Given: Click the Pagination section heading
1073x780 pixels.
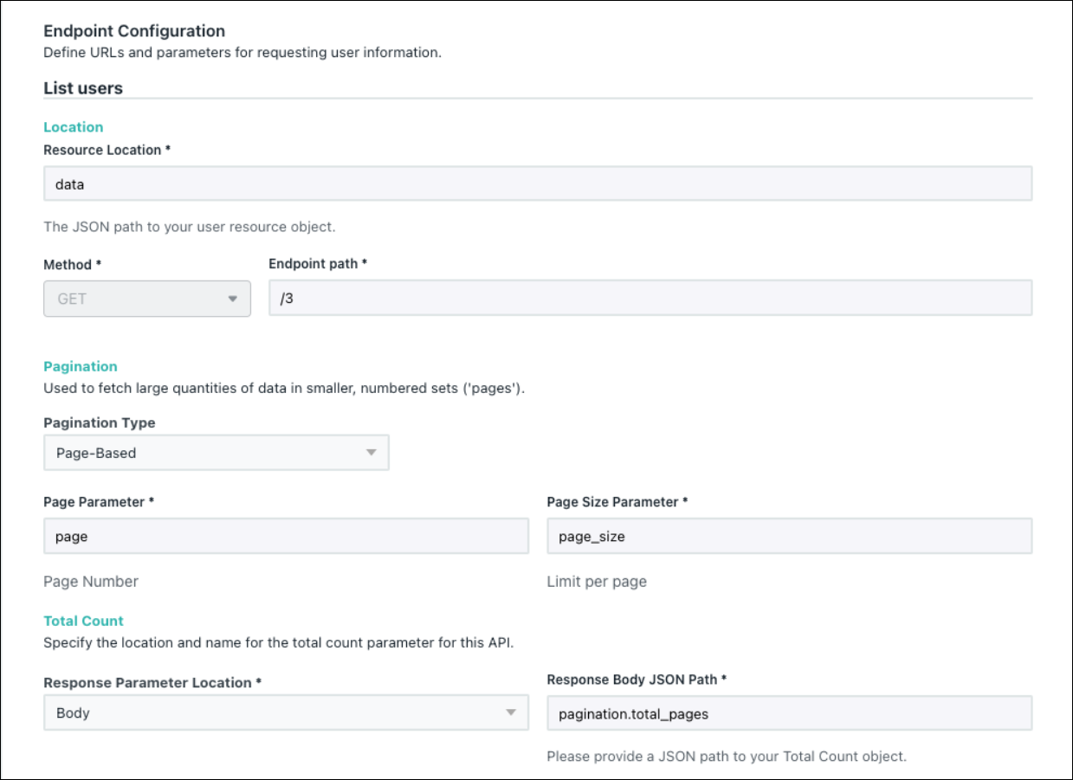Looking at the screenshot, I should click(x=81, y=366).
